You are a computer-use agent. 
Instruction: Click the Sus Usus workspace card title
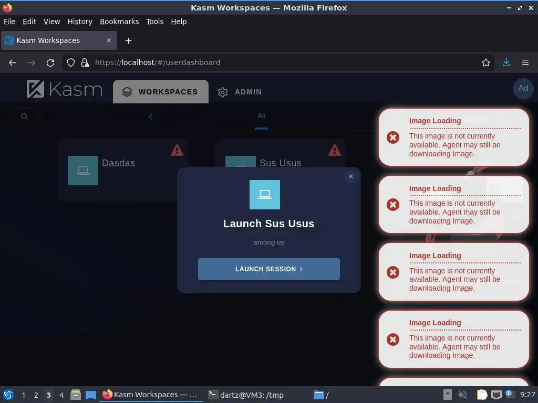coord(281,163)
